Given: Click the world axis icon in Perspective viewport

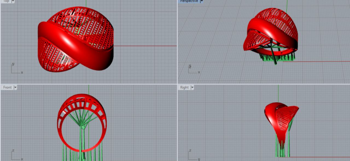Looking at the screenshot, I should point(193,69).
